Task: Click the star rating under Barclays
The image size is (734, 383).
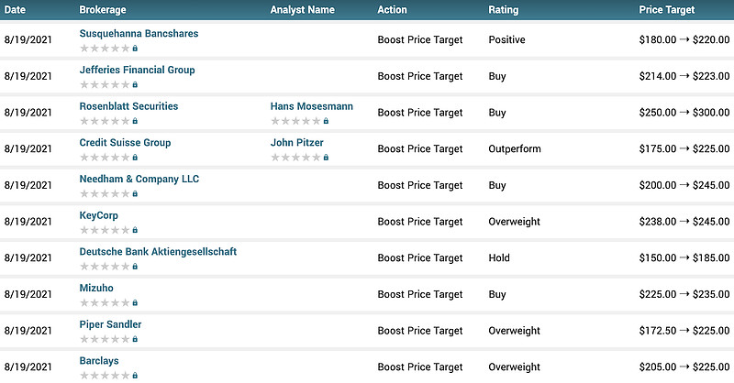Action: click(x=105, y=375)
